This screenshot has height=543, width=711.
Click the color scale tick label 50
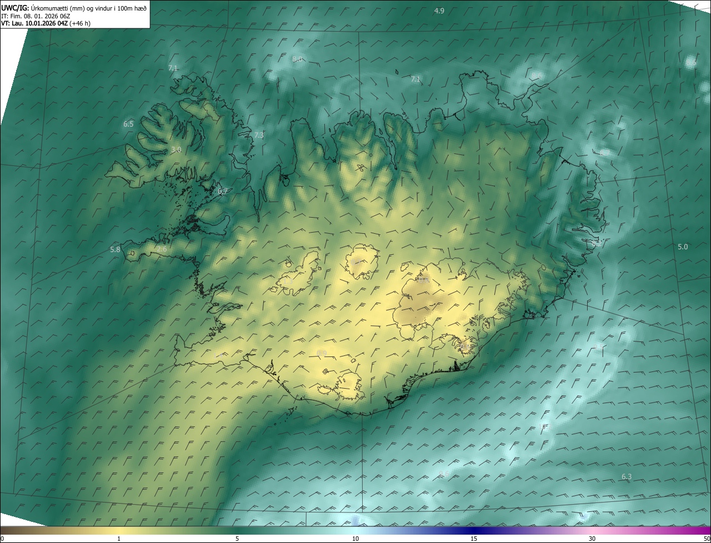click(x=707, y=539)
